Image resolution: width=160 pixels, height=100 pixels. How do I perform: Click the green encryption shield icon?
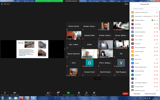[2, 4]
